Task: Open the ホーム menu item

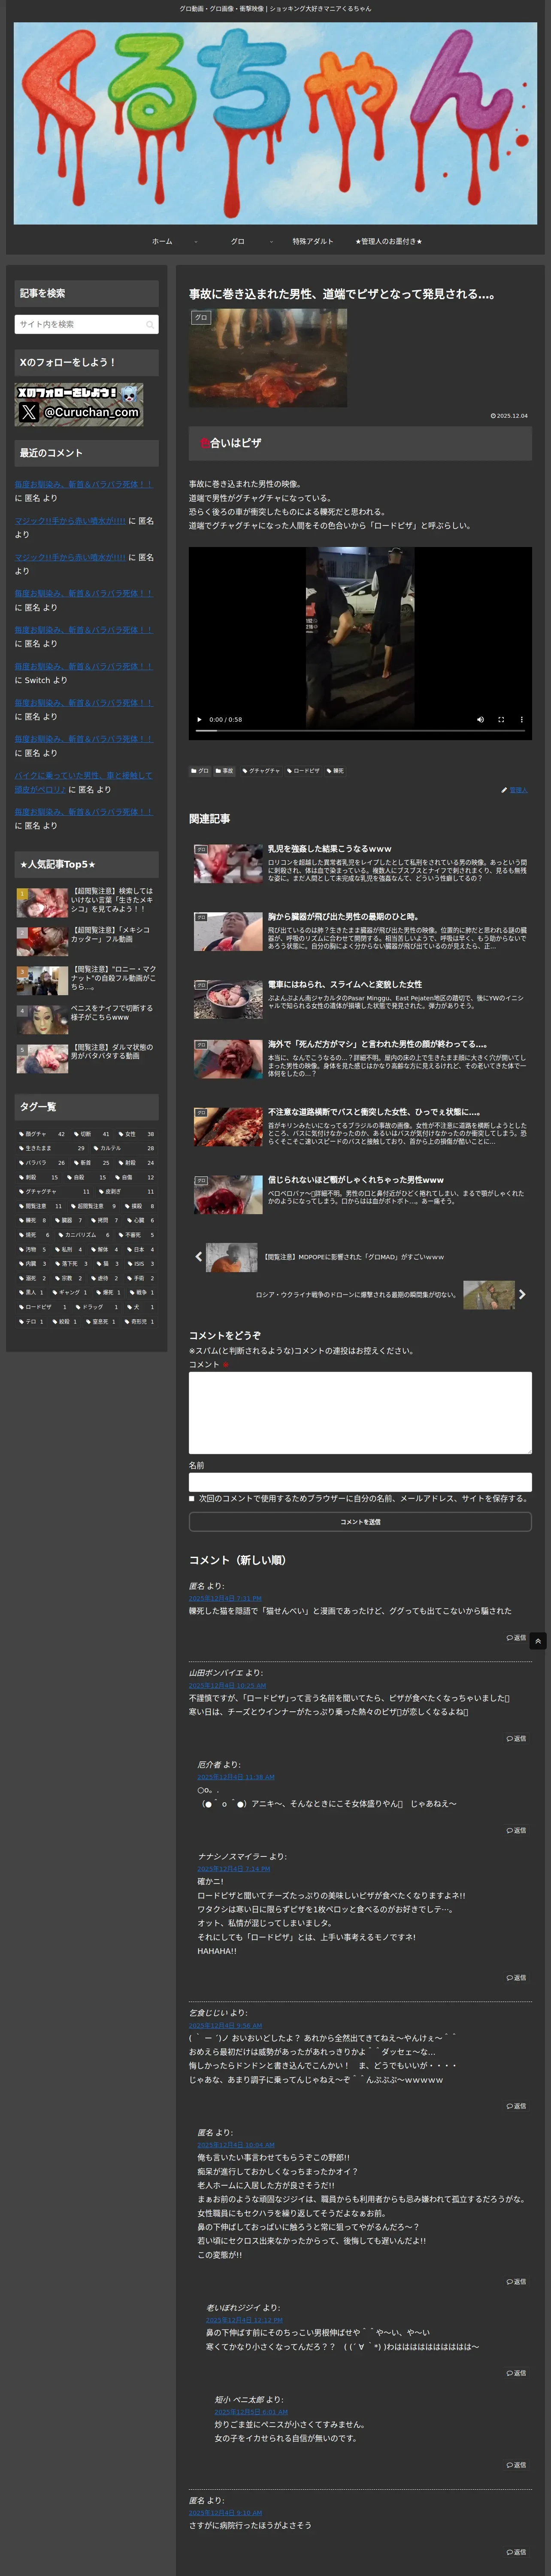Action: pos(162,241)
